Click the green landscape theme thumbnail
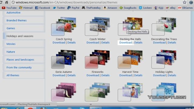This screenshot has height=109, width=194. (97, 92)
